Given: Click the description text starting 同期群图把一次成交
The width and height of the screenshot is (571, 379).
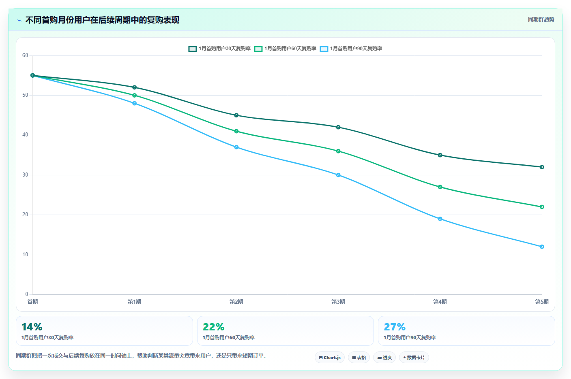Looking at the screenshot, I should (142, 356).
